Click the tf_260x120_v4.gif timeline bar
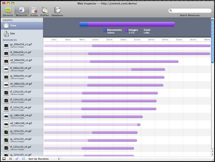Viewport: 215px width, 162px height. tap(148, 70)
